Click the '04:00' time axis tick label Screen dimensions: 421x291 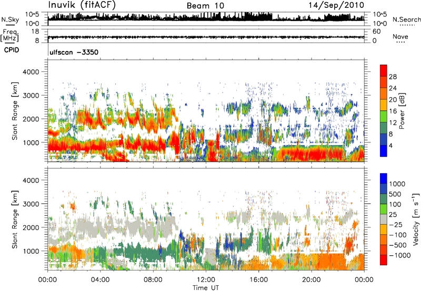click(101, 280)
